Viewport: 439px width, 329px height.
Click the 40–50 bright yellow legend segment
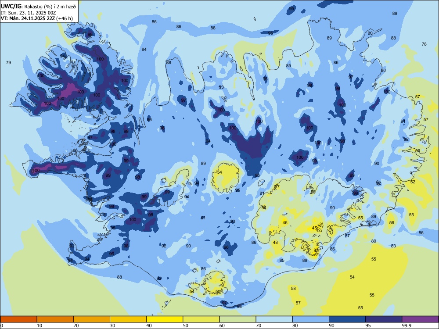pyautogui.click(x=165, y=319)
